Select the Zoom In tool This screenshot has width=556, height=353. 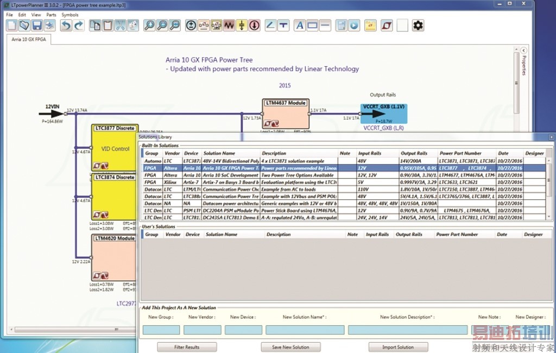149,25
